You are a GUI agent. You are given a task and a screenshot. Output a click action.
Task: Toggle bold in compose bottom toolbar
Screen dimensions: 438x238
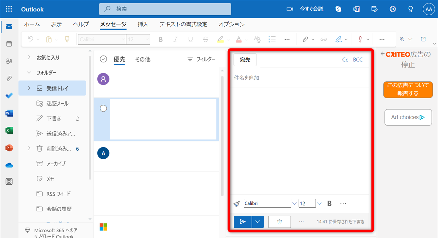(x=329, y=204)
